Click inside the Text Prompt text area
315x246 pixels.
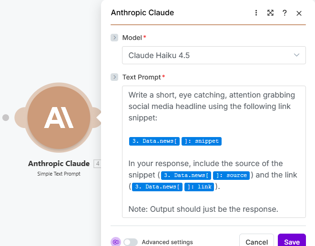click(x=214, y=152)
